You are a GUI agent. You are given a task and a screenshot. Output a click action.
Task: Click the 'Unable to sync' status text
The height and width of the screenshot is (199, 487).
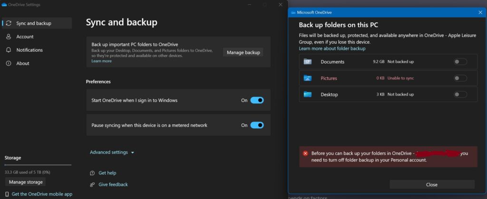pos(400,78)
